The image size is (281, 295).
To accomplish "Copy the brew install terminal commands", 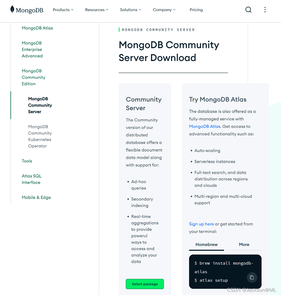I will (x=252, y=277).
